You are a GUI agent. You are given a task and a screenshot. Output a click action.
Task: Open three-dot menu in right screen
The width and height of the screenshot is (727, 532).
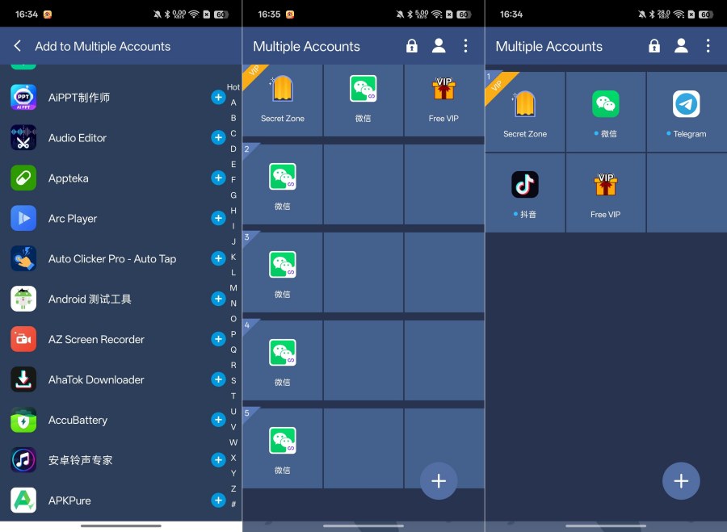[708, 46]
